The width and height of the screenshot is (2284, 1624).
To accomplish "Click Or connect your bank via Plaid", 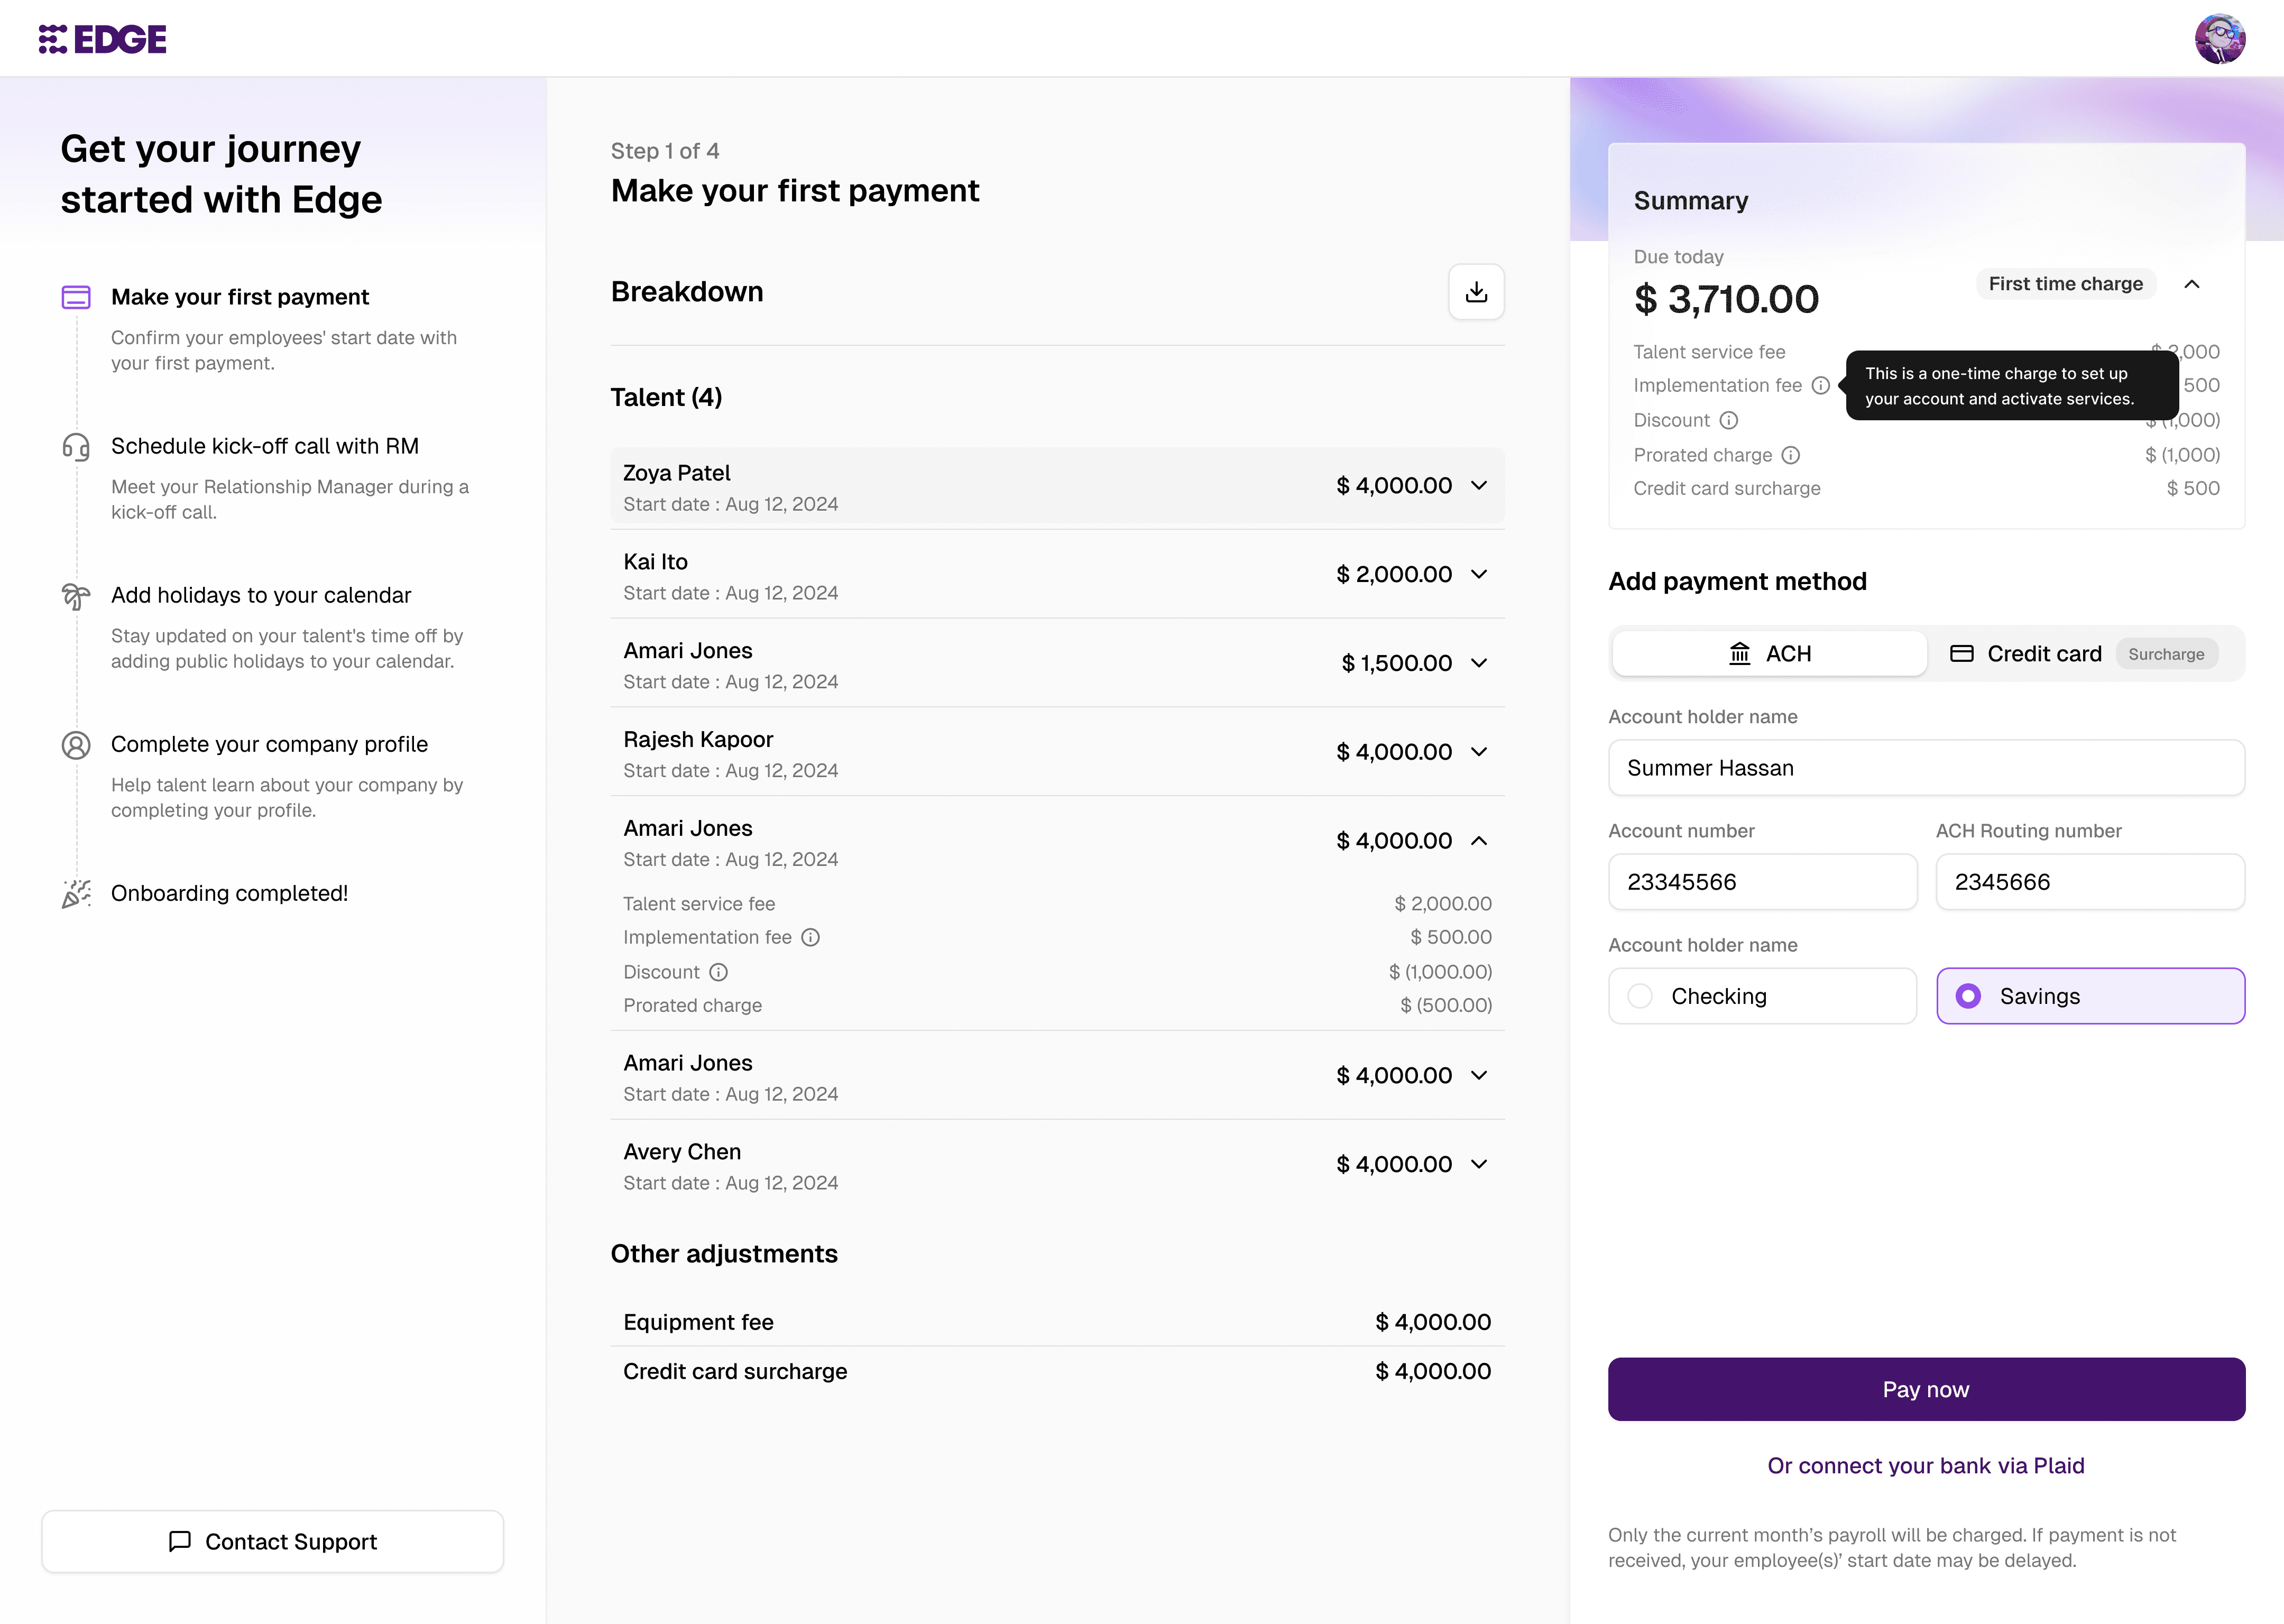I will [1925, 1466].
